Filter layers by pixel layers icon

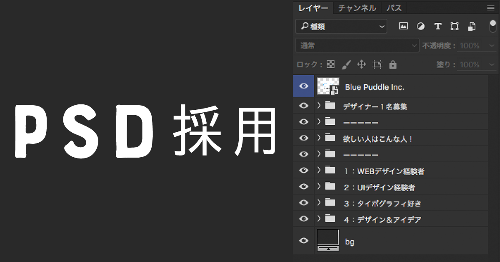(x=403, y=26)
